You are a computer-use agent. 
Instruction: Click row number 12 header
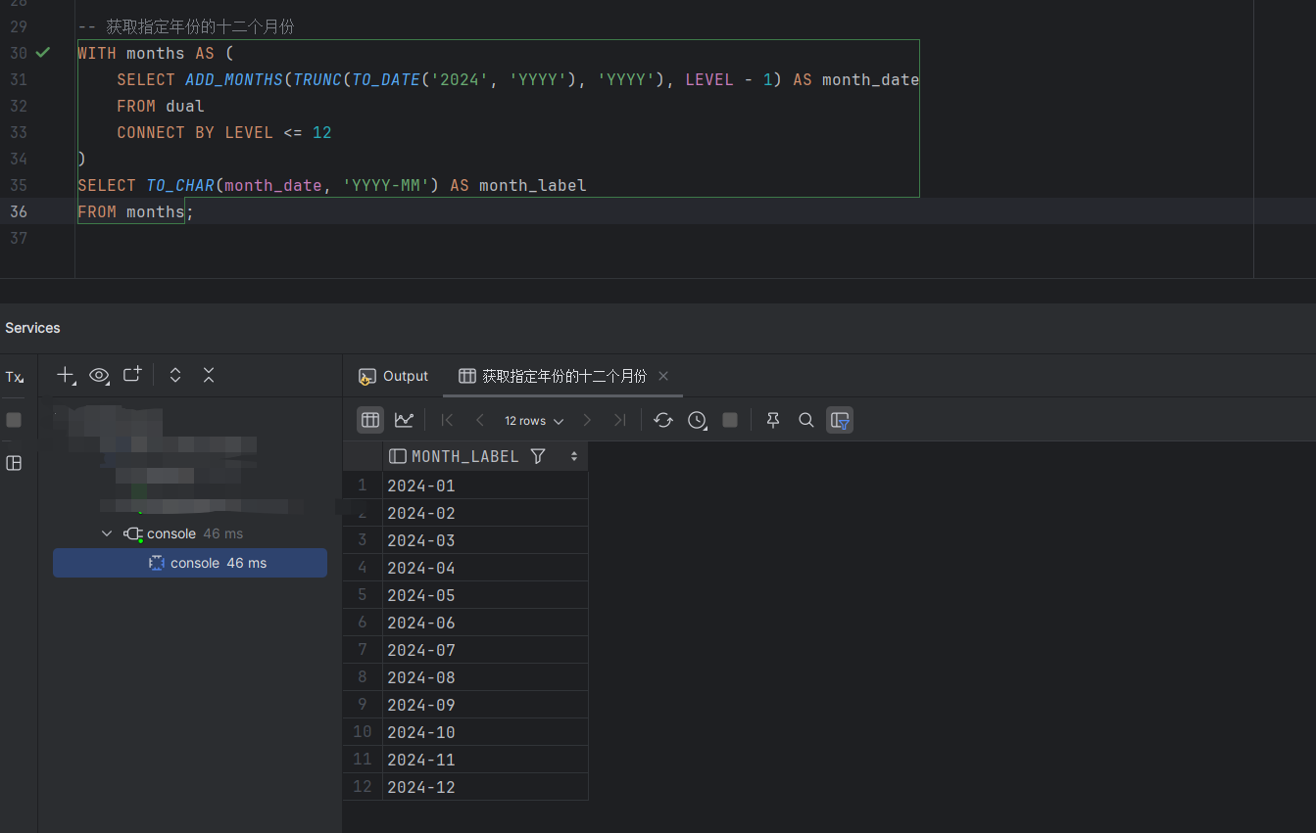[363, 787]
